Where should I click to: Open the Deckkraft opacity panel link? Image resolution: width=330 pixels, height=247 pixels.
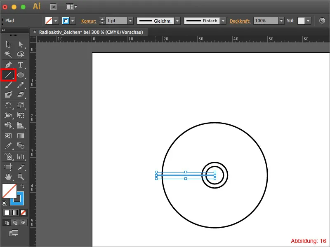click(x=240, y=21)
